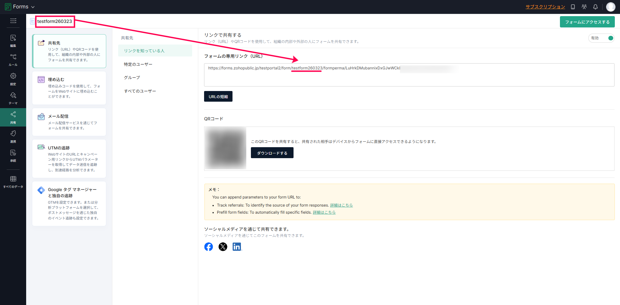Open the ルール (Rules) sidebar icon
The width and height of the screenshot is (620, 305).
13,59
